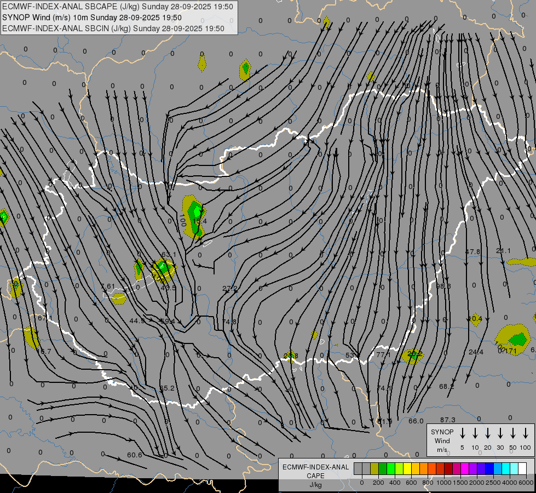Pick the dark green CAPE legend swatch
This screenshot has width=536, height=493.
click(x=383, y=469)
